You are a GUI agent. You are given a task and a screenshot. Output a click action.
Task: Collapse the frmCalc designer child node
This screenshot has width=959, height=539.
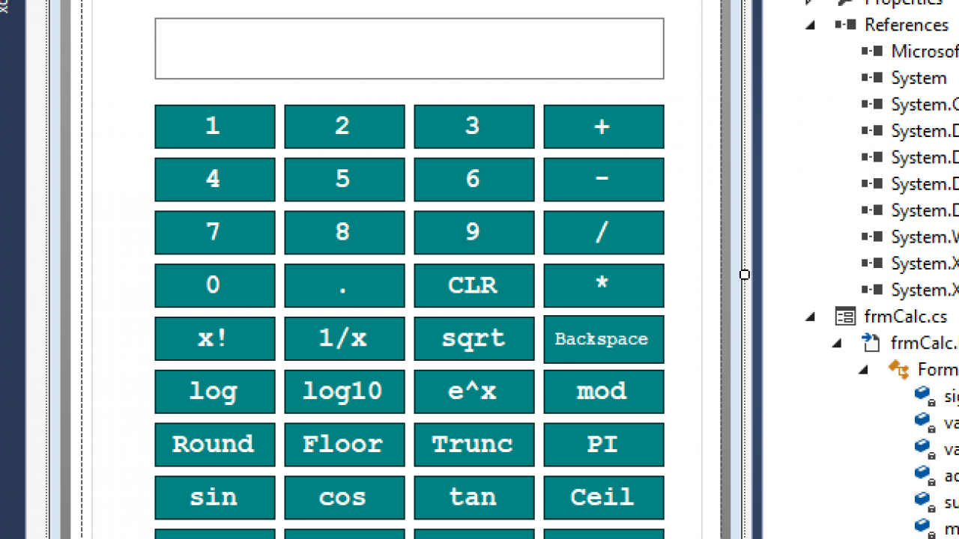(837, 344)
